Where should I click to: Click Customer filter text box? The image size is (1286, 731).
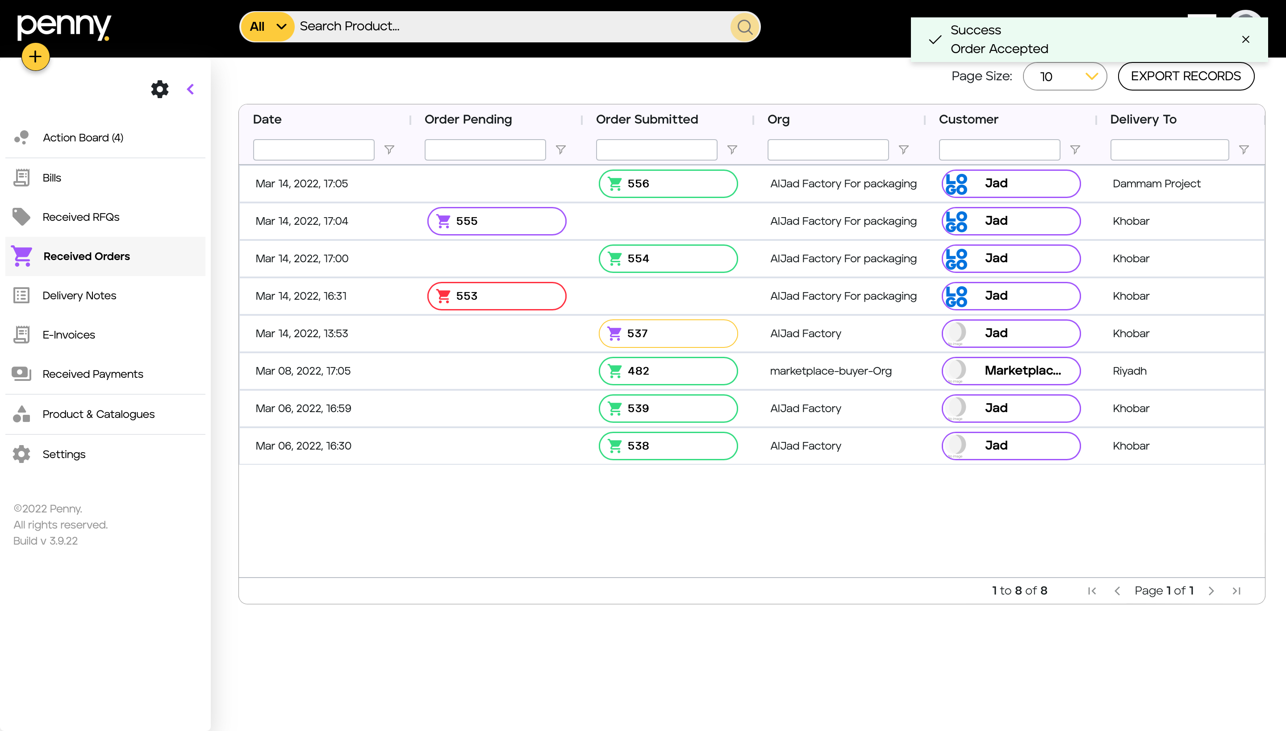pyautogui.click(x=999, y=150)
